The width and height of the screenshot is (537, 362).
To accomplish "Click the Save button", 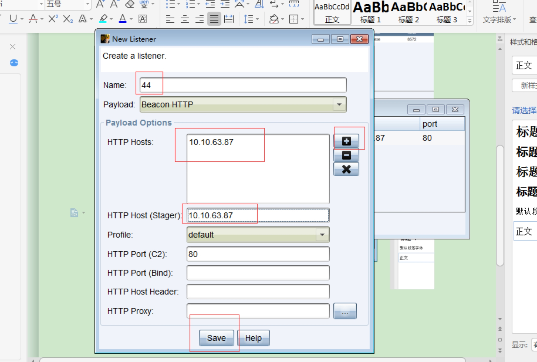I will pos(216,338).
